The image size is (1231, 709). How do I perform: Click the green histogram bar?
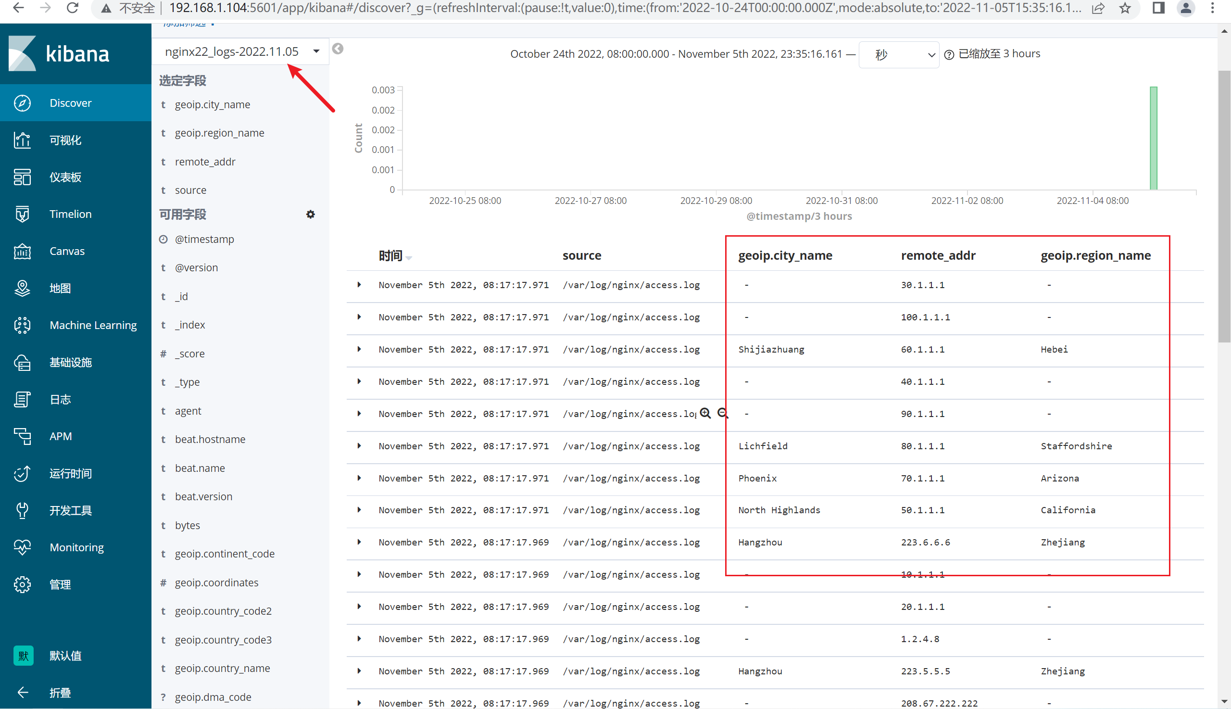pos(1153,139)
